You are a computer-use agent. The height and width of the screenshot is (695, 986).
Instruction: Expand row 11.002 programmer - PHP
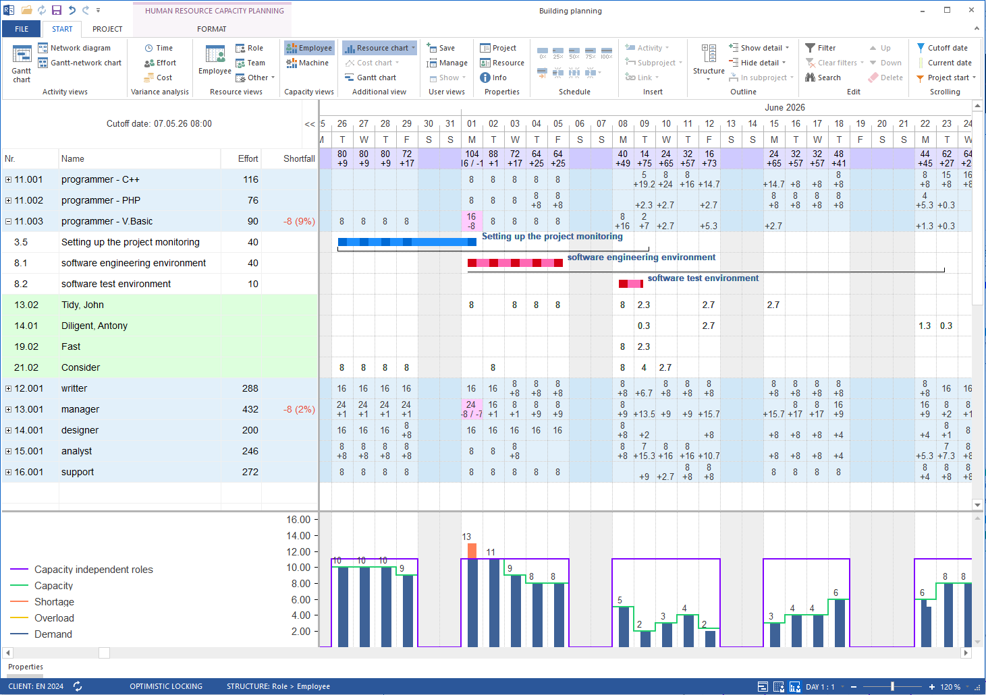pyautogui.click(x=8, y=200)
